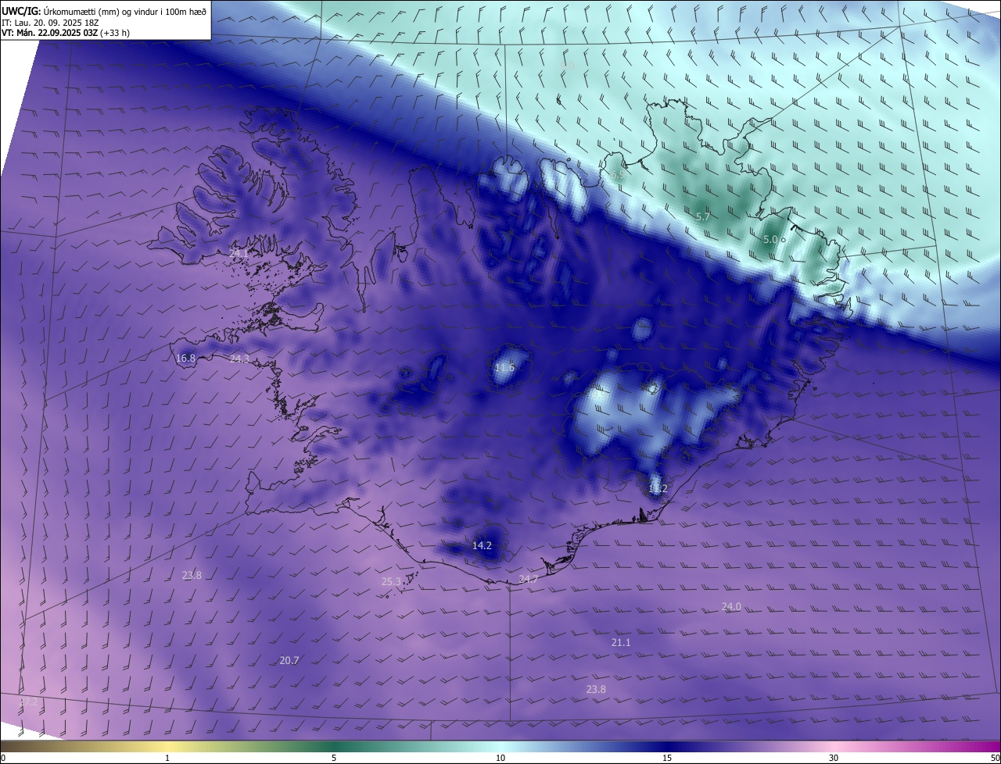Viewport: 1001px width, 764px height.
Task: Click the 16.8 value label
Action: tap(185, 359)
